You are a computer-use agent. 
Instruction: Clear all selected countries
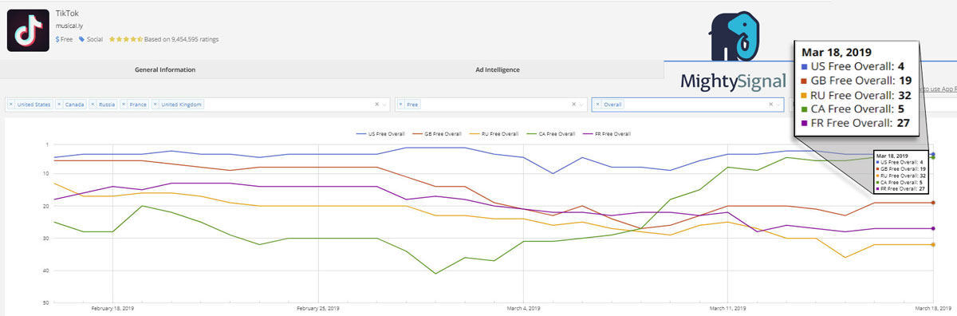click(x=377, y=105)
